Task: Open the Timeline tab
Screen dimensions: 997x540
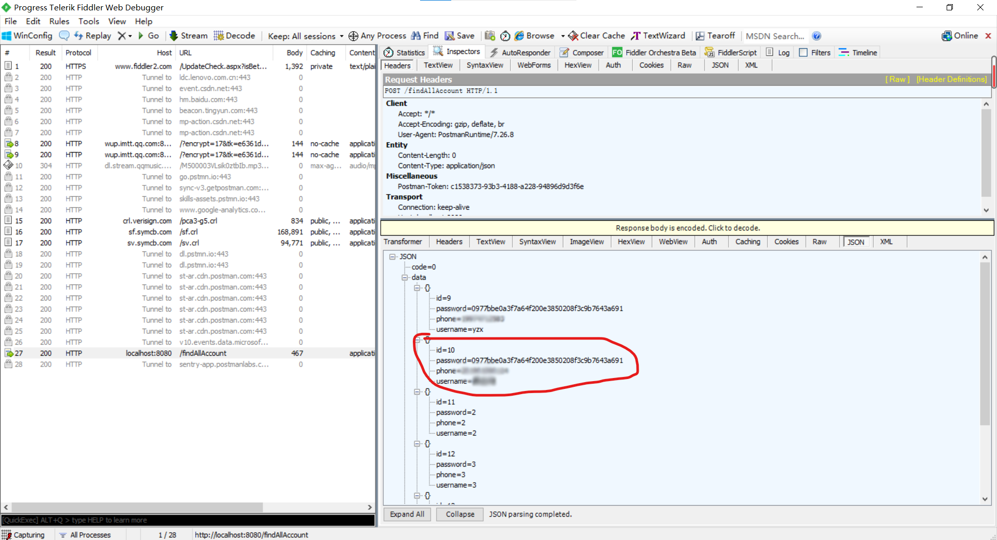Action: click(858, 52)
